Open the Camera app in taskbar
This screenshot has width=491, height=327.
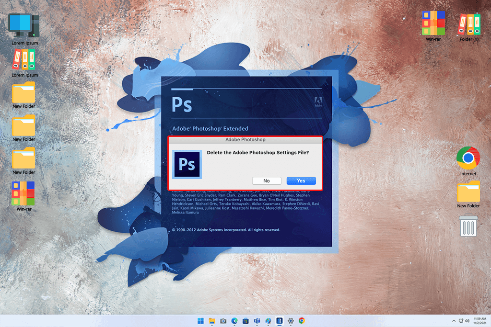[x=223, y=321]
